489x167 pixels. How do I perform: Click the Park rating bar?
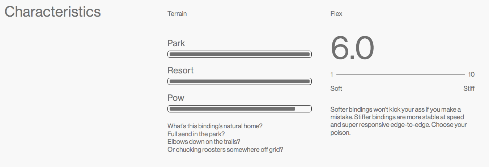(239, 54)
